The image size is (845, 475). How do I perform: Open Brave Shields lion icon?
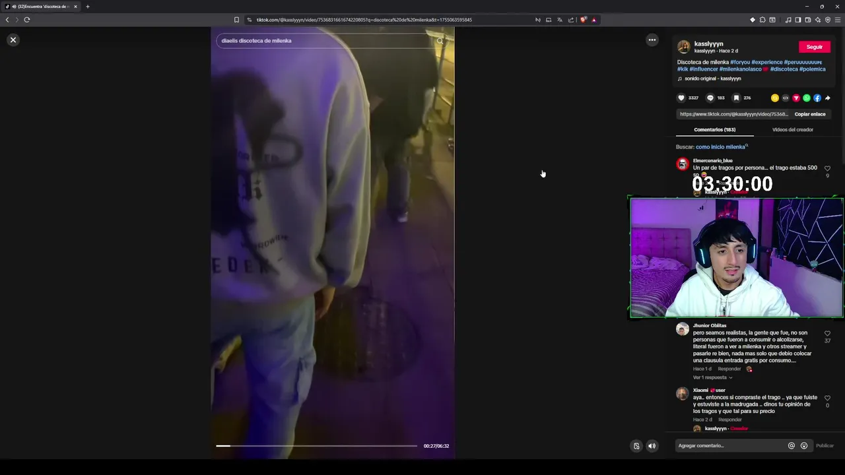[583, 20]
